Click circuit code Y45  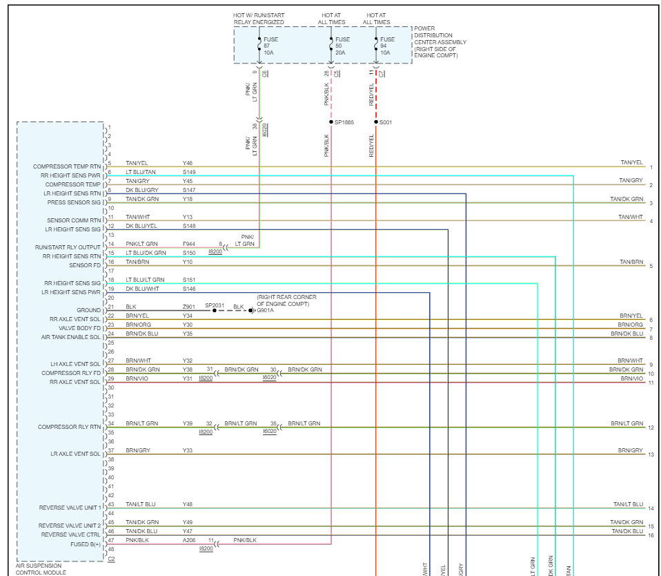pyautogui.click(x=188, y=181)
